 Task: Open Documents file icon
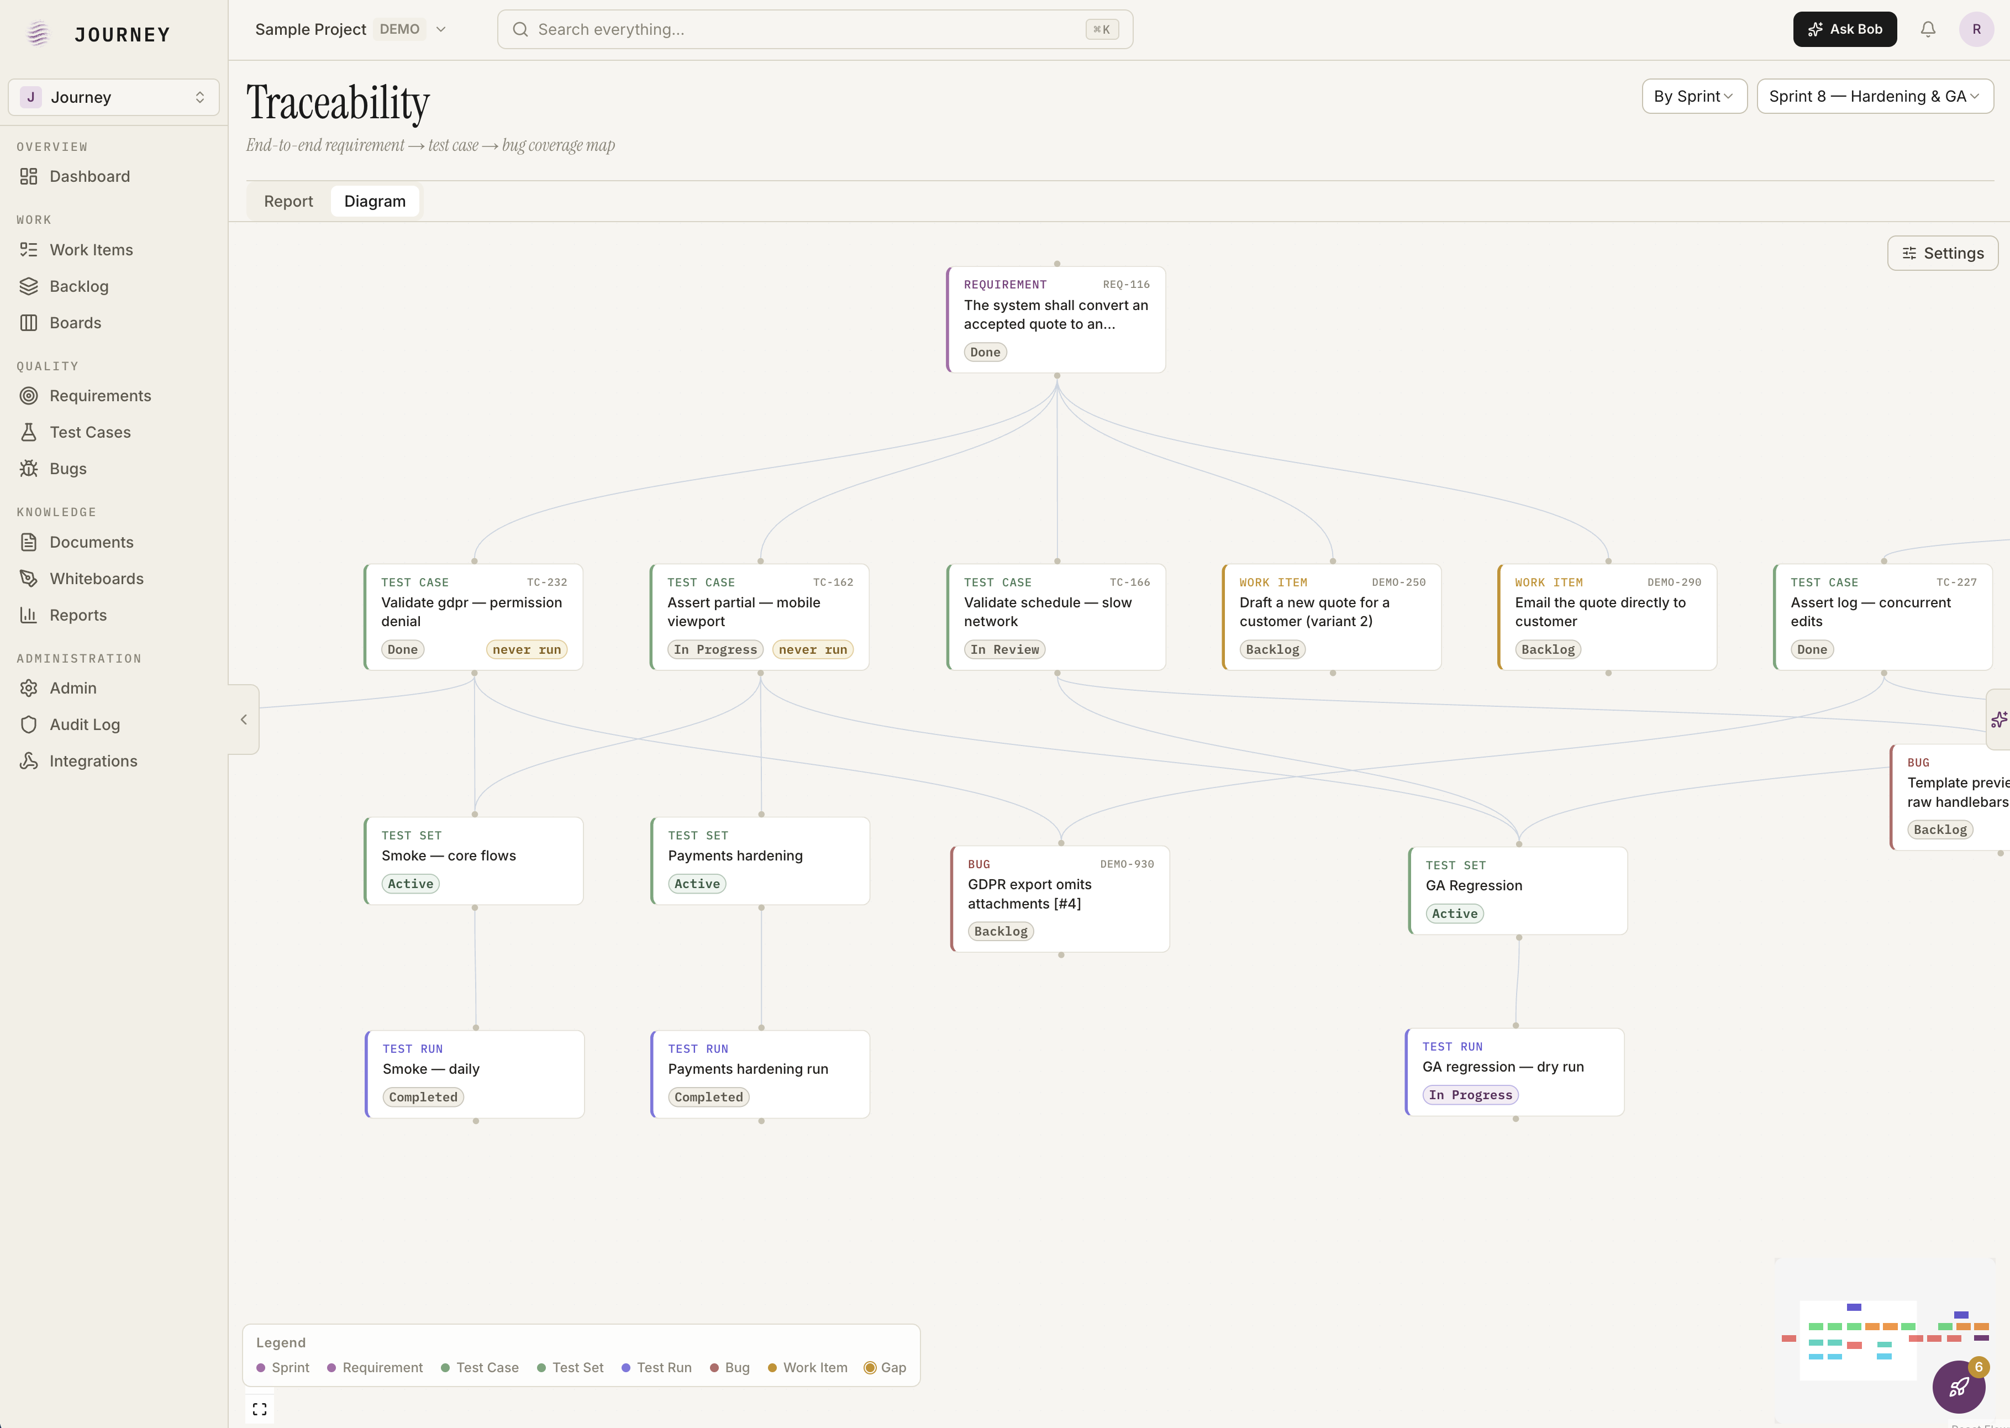29,543
